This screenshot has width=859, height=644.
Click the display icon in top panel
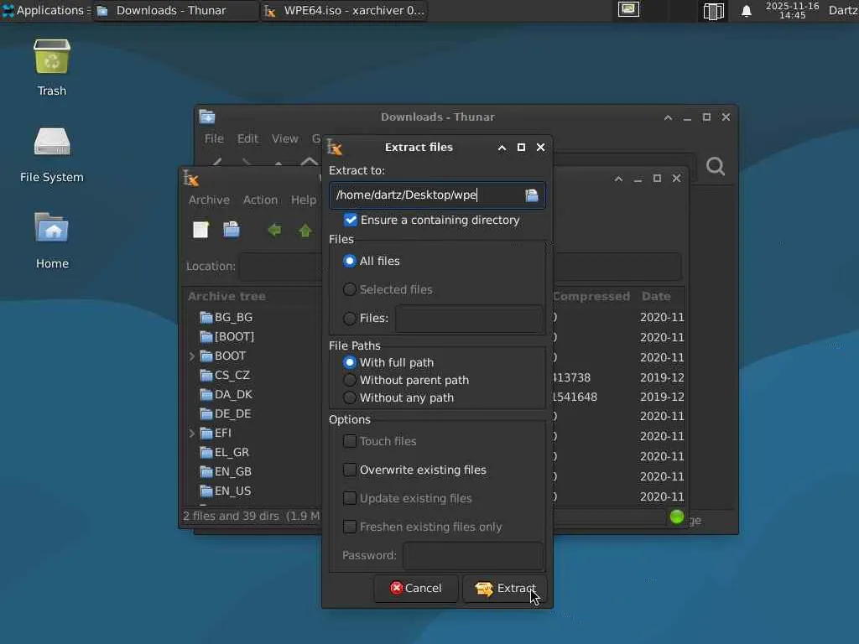[628, 9]
